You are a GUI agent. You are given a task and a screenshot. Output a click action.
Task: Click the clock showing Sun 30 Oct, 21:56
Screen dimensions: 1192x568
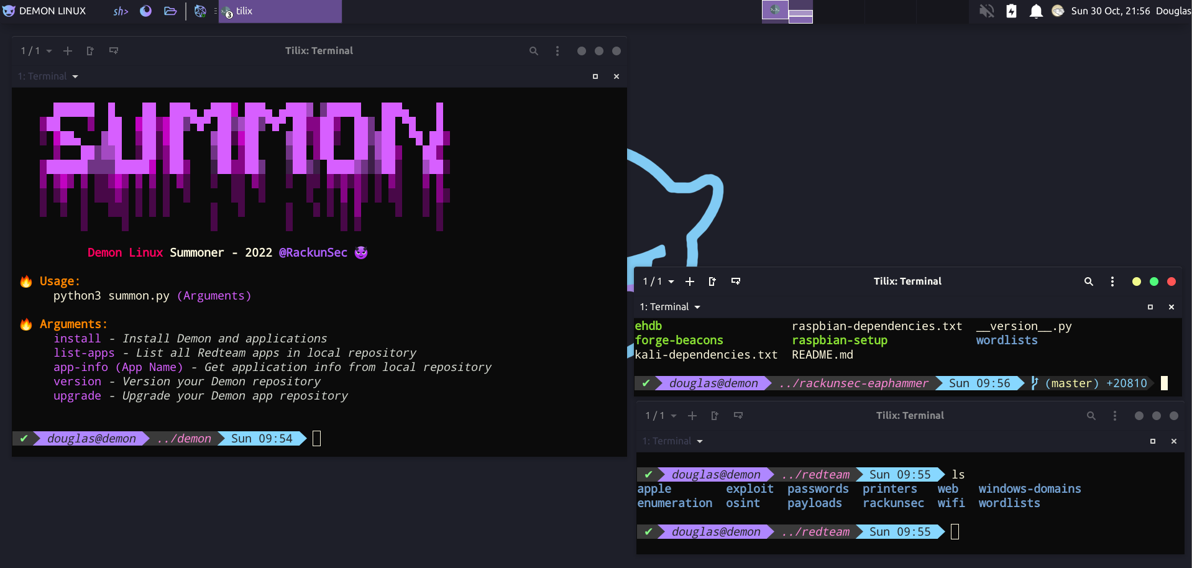[x=1111, y=11]
